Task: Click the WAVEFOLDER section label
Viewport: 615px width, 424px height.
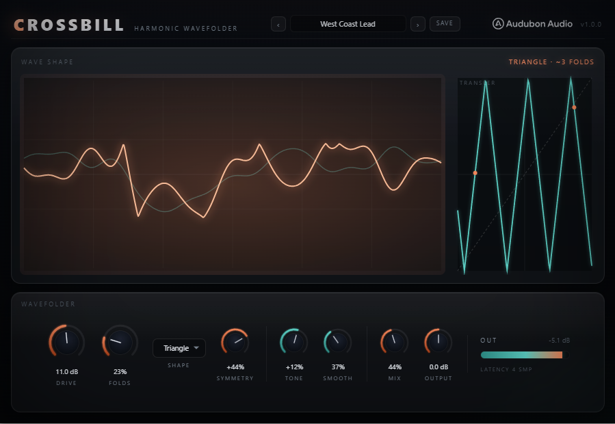Action: 48,304
